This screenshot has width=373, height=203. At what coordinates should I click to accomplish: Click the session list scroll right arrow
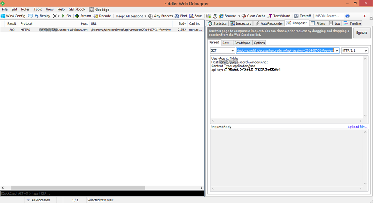click(201, 188)
